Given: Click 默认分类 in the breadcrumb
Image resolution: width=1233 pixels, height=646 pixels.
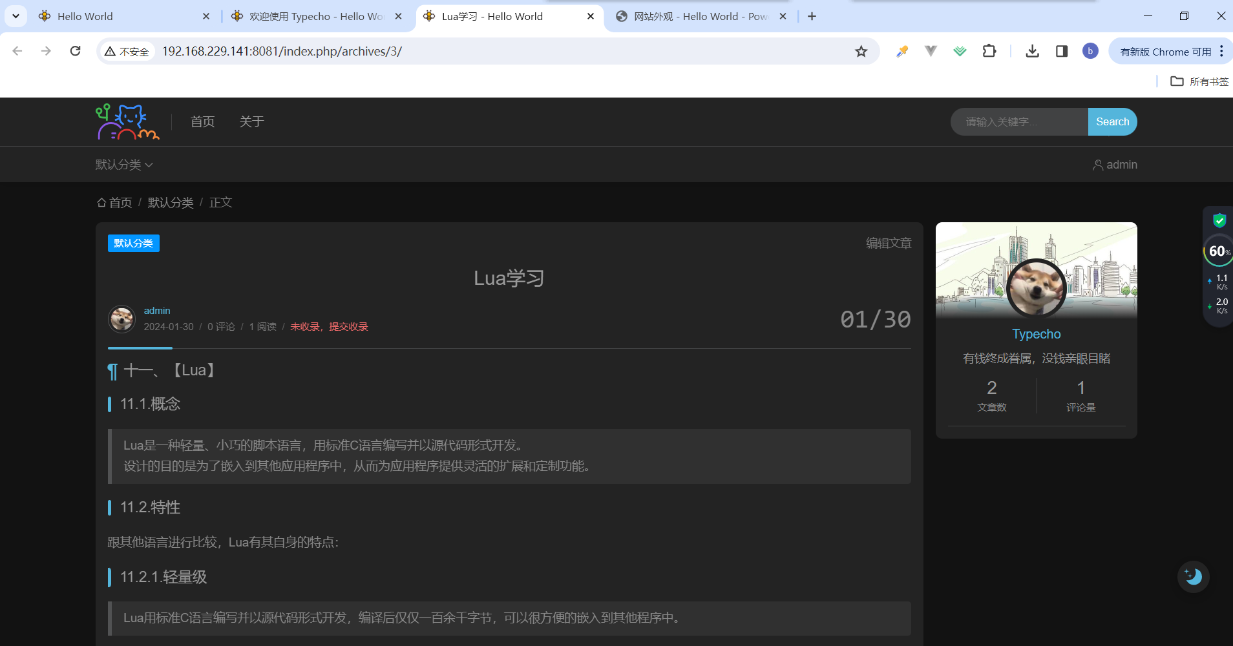Looking at the screenshot, I should [x=171, y=202].
